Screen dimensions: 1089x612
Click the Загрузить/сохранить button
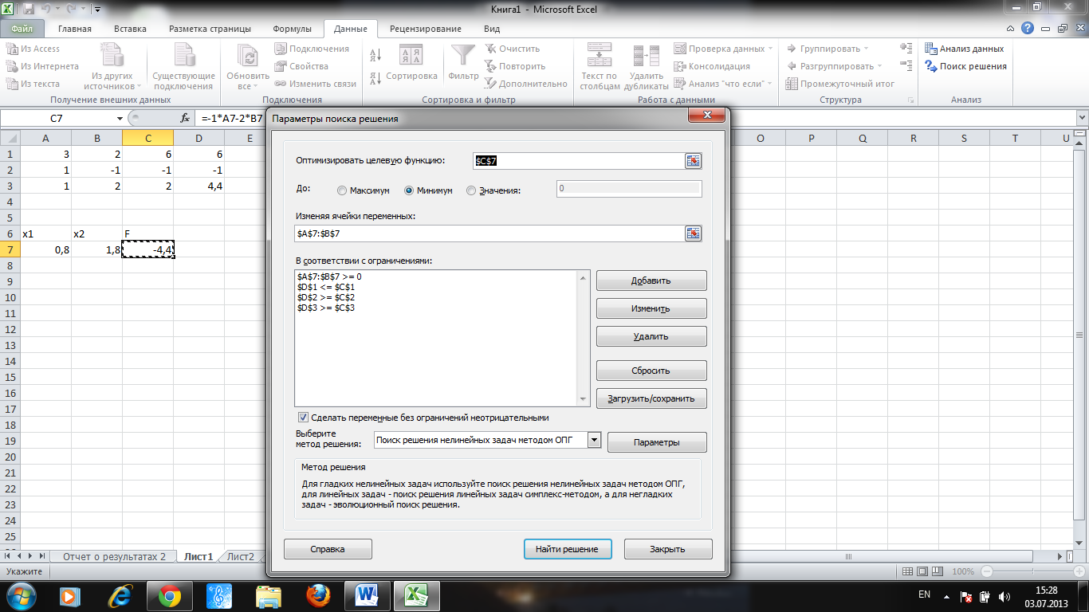tap(651, 398)
